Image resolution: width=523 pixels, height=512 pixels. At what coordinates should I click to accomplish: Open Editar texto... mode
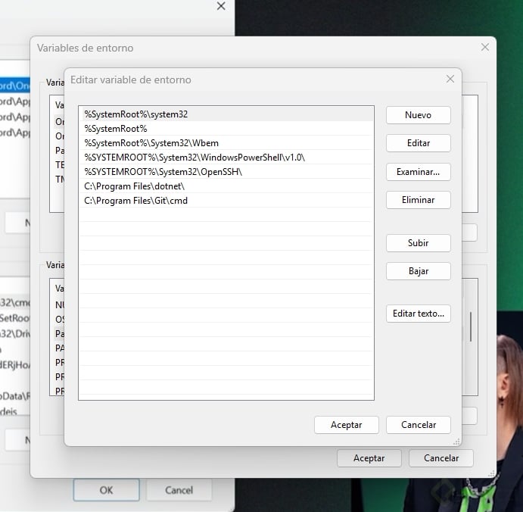(419, 314)
